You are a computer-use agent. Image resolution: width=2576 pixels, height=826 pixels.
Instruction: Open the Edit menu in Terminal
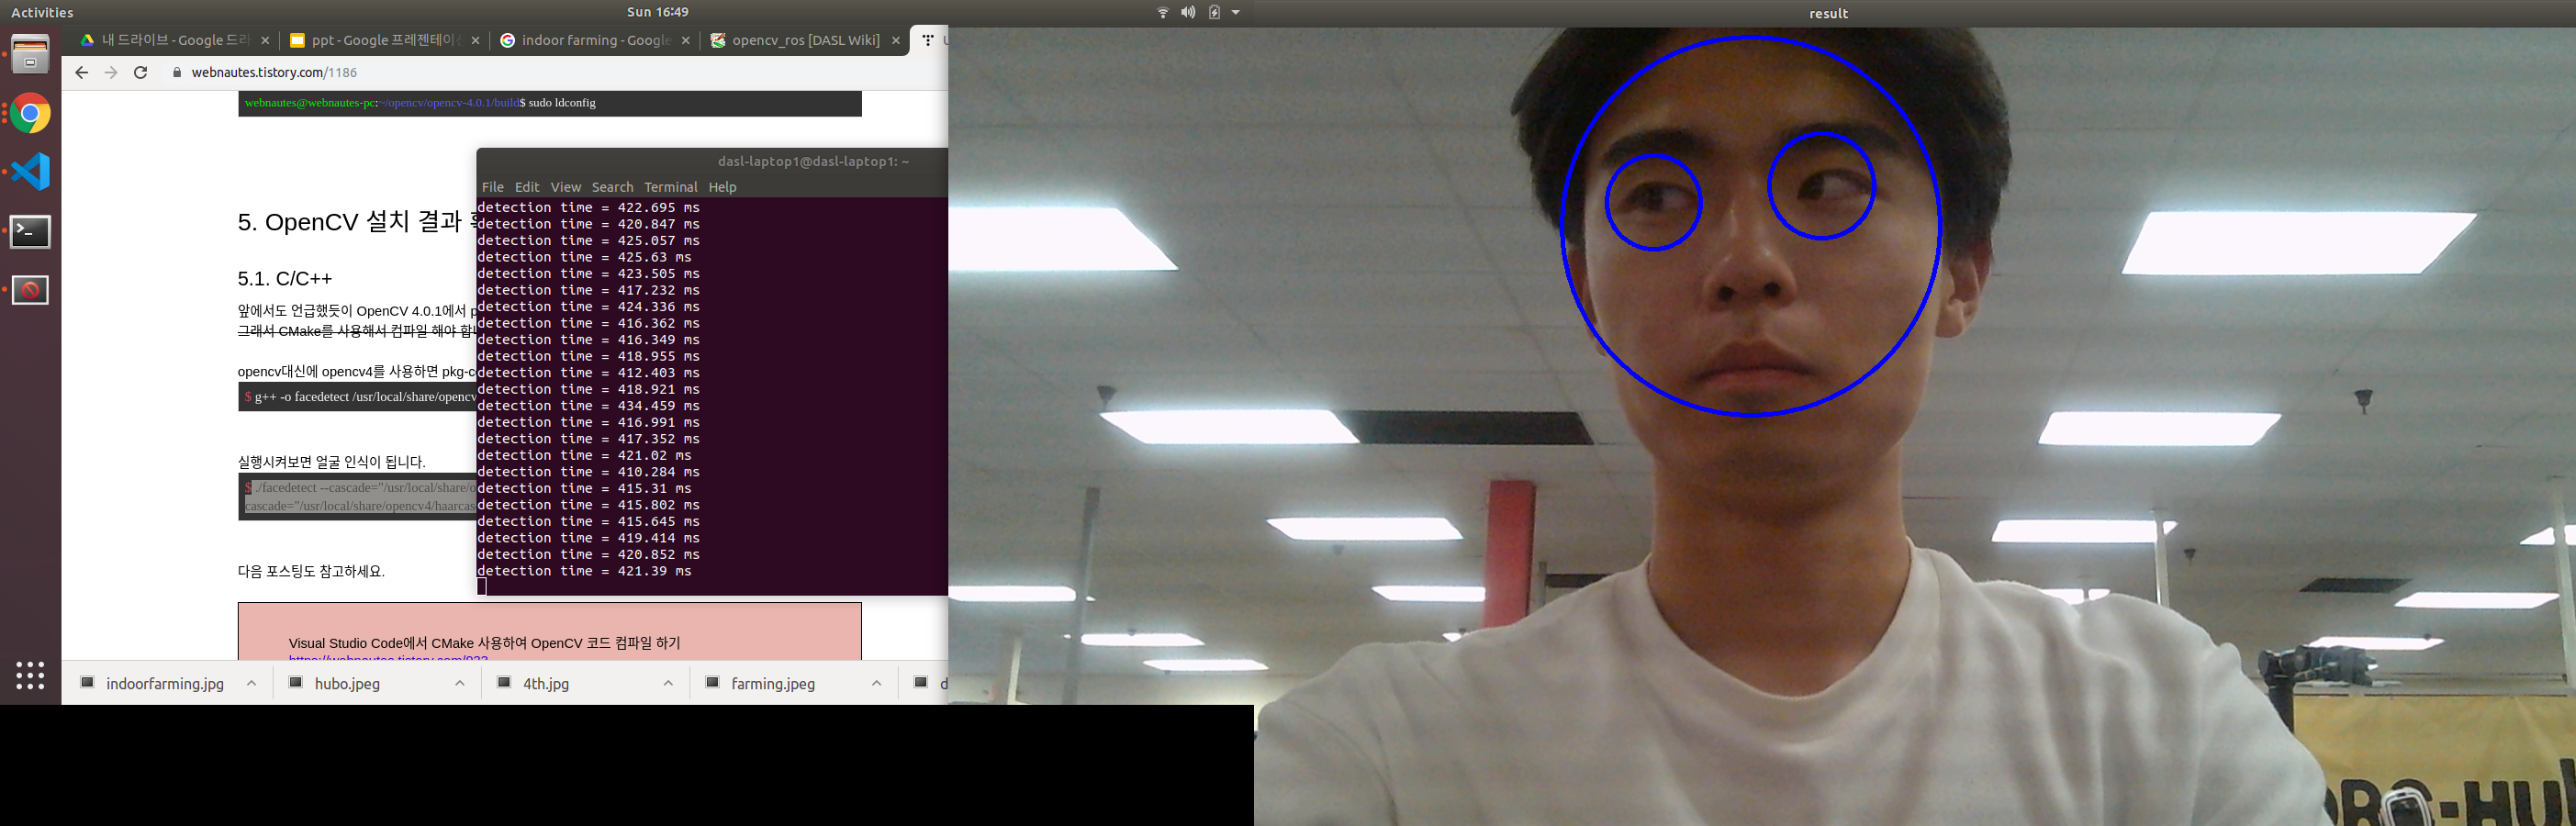tap(527, 187)
